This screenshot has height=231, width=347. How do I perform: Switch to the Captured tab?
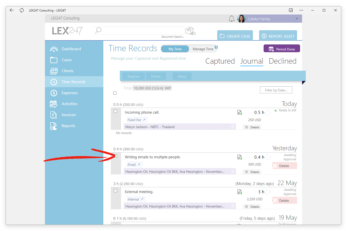click(x=220, y=61)
